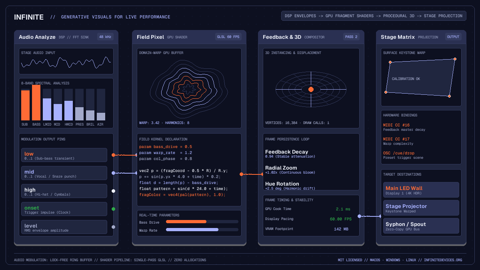Click the SUB spectral band bar

(x=25, y=105)
